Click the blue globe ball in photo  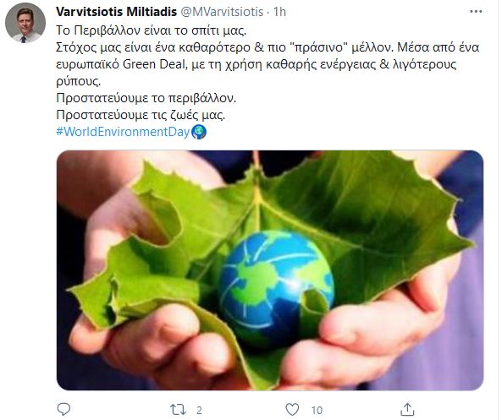coord(276,286)
